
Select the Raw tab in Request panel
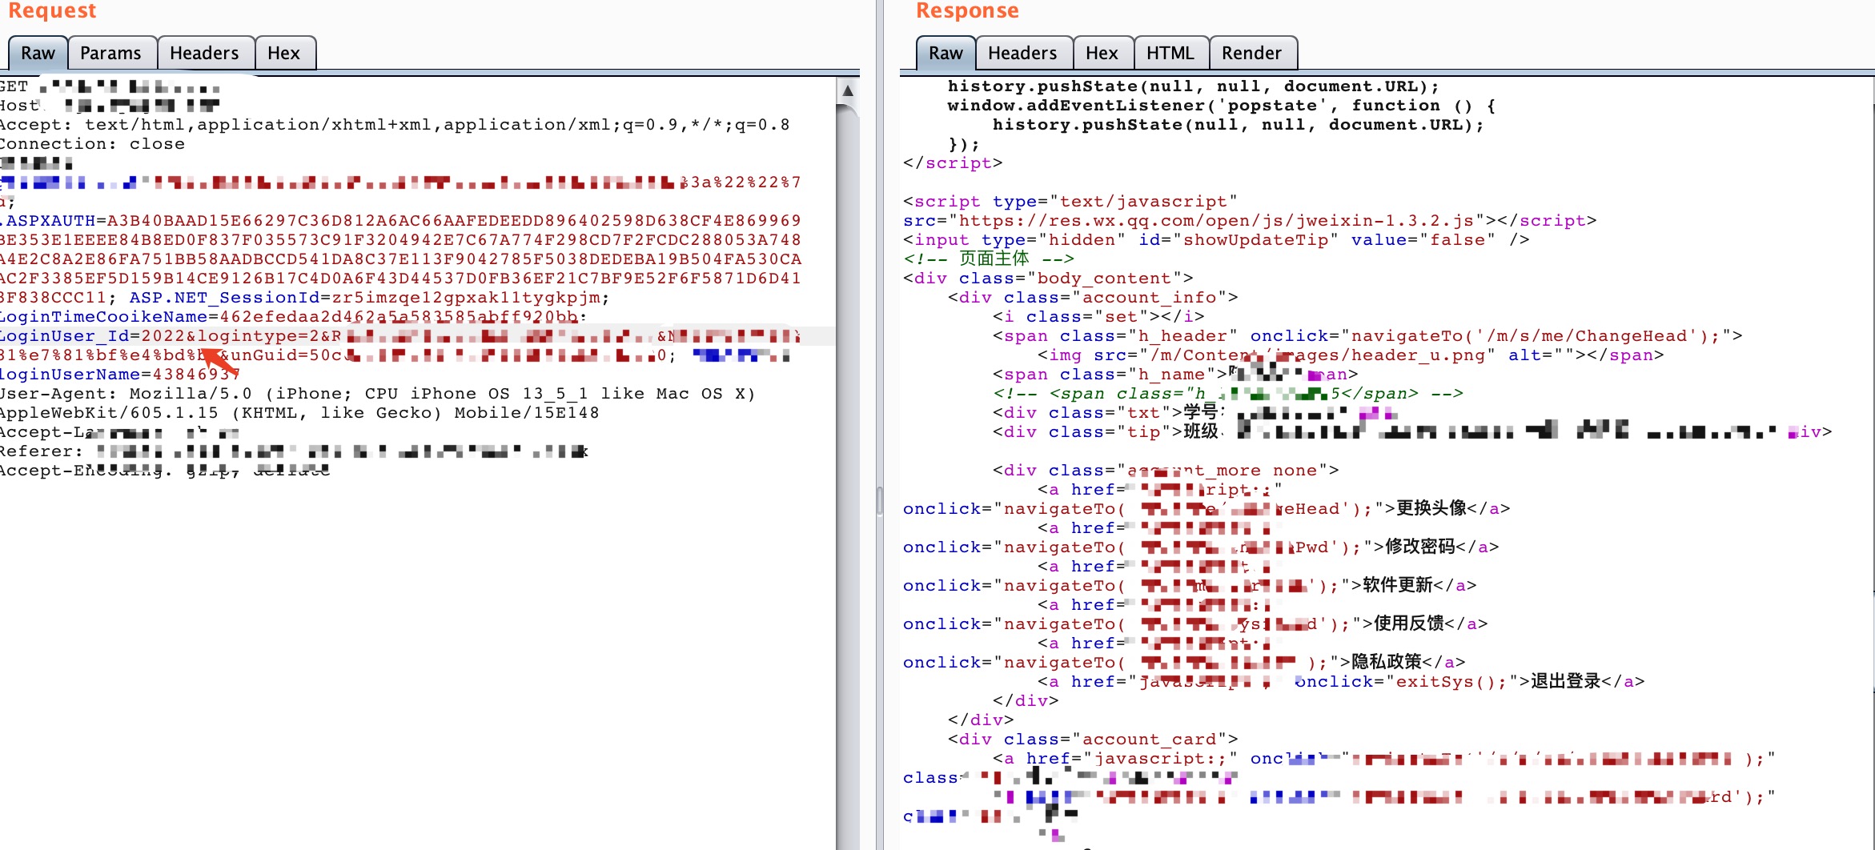click(x=38, y=54)
